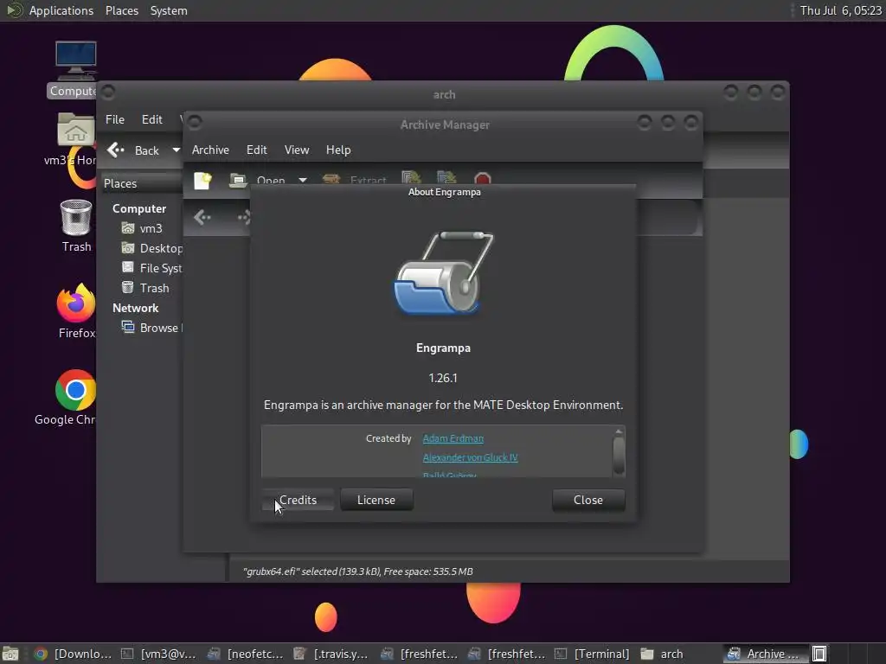Viewport: 886px width, 664px height.
Task: Click the Computer heading in sidebar
Action: (139, 208)
